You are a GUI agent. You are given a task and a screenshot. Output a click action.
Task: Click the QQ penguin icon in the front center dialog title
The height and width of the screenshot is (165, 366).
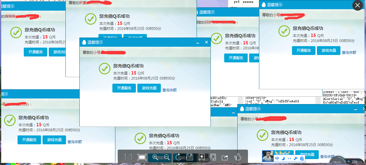(84, 42)
